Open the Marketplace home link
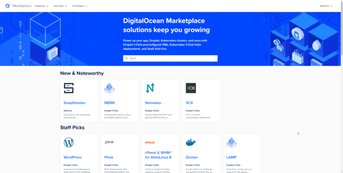Screen dimensions: 343x173 pyautogui.click(x=22, y=6)
